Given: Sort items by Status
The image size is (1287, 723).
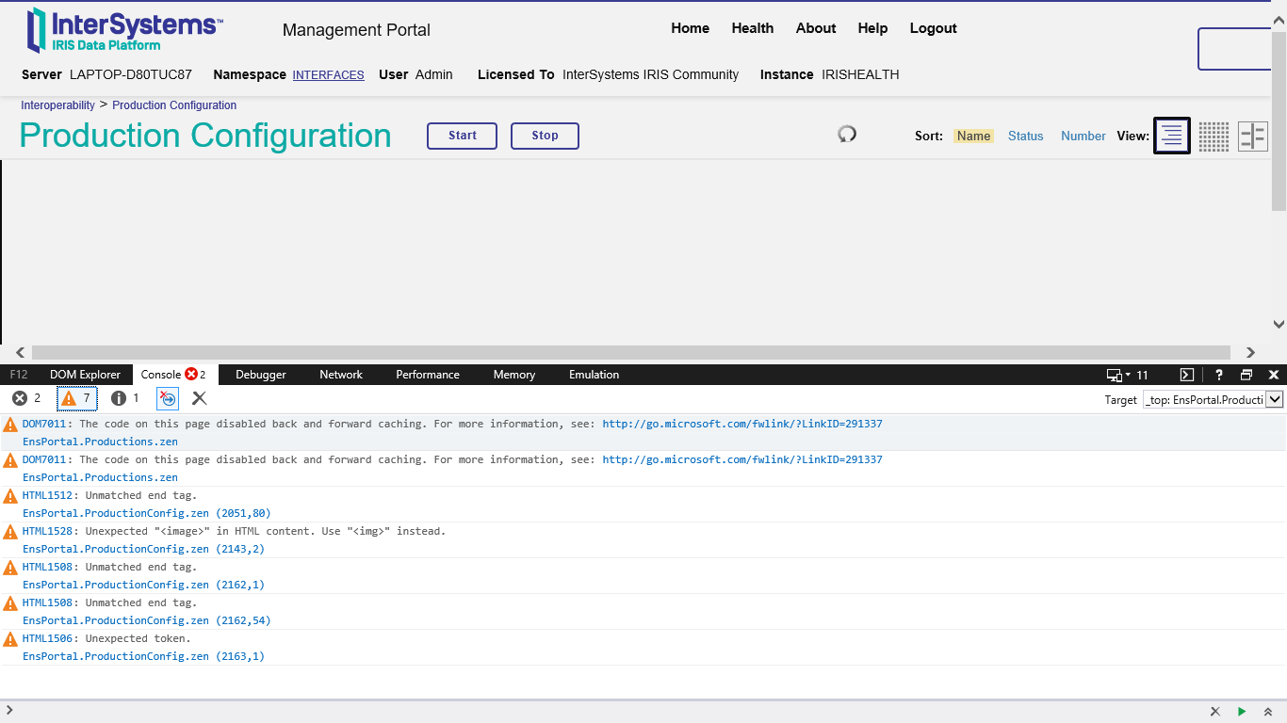Looking at the screenshot, I should [1026, 136].
